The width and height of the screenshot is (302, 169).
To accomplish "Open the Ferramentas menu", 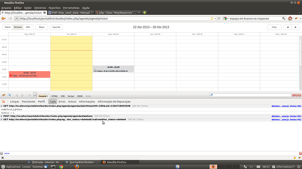I will [x=71, y=8].
